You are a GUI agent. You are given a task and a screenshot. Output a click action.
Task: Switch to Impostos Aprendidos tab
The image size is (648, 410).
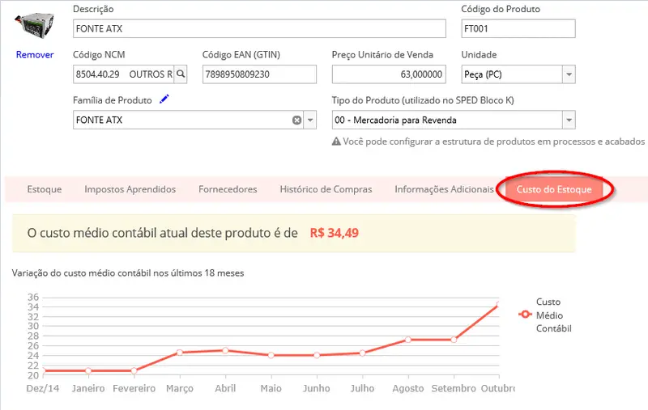pyautogui.click(x=130, y=189)
